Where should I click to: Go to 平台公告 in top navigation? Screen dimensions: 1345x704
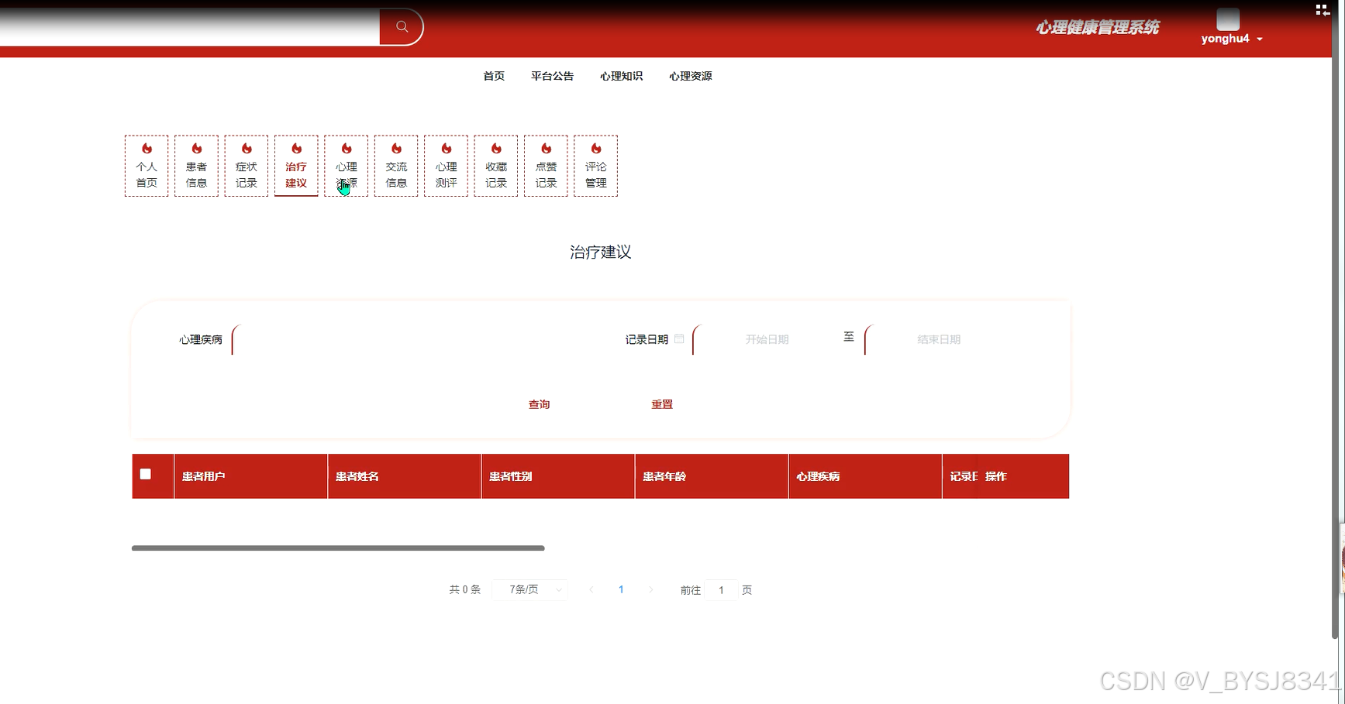click(552, 76)
